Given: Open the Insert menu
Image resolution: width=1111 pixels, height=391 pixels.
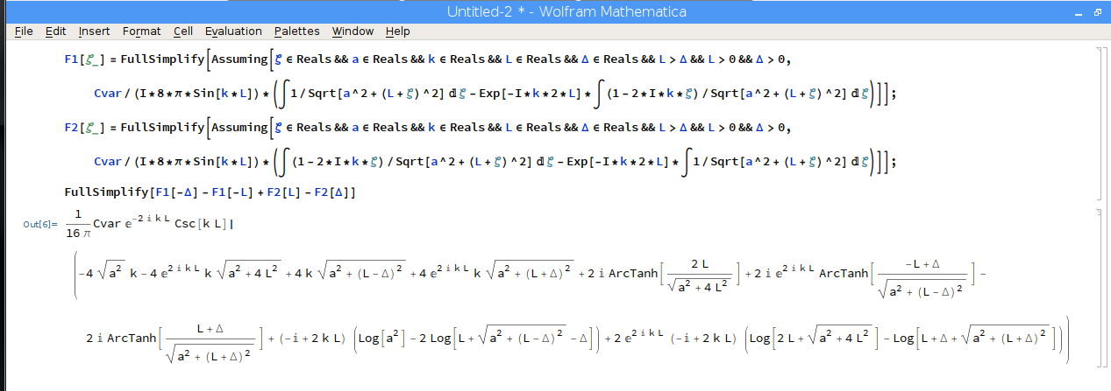Looking at the screenshot, I should (94, 31).
